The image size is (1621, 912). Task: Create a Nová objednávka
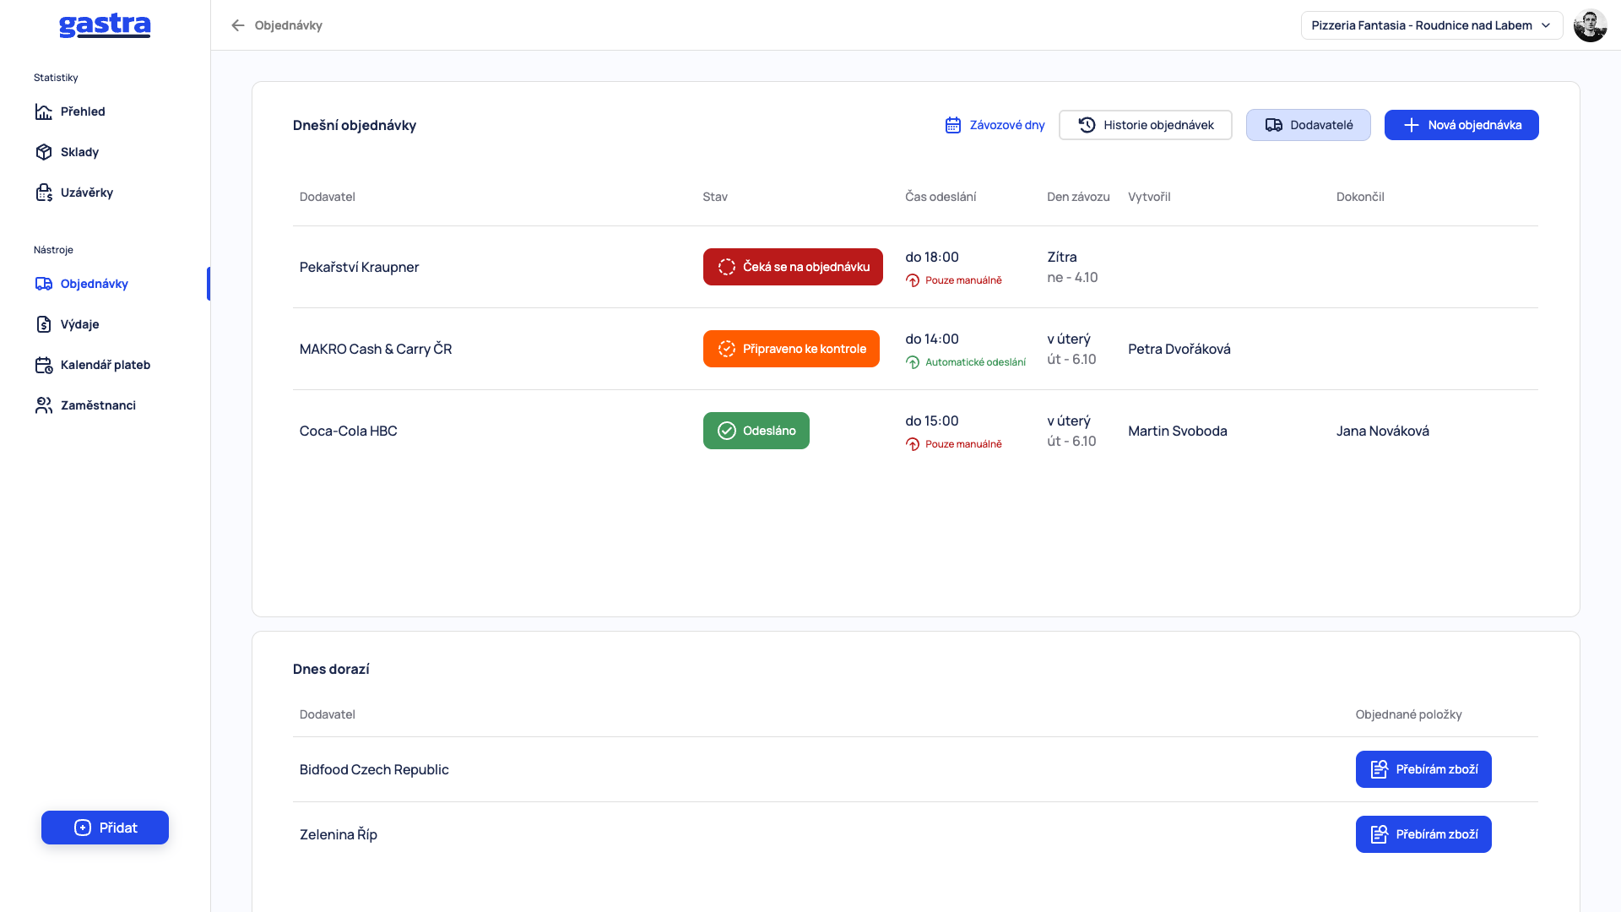(x=1461, y=125)
